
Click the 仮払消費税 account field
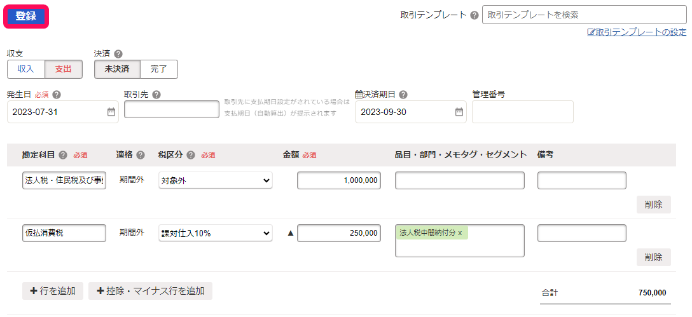(64, 233)
